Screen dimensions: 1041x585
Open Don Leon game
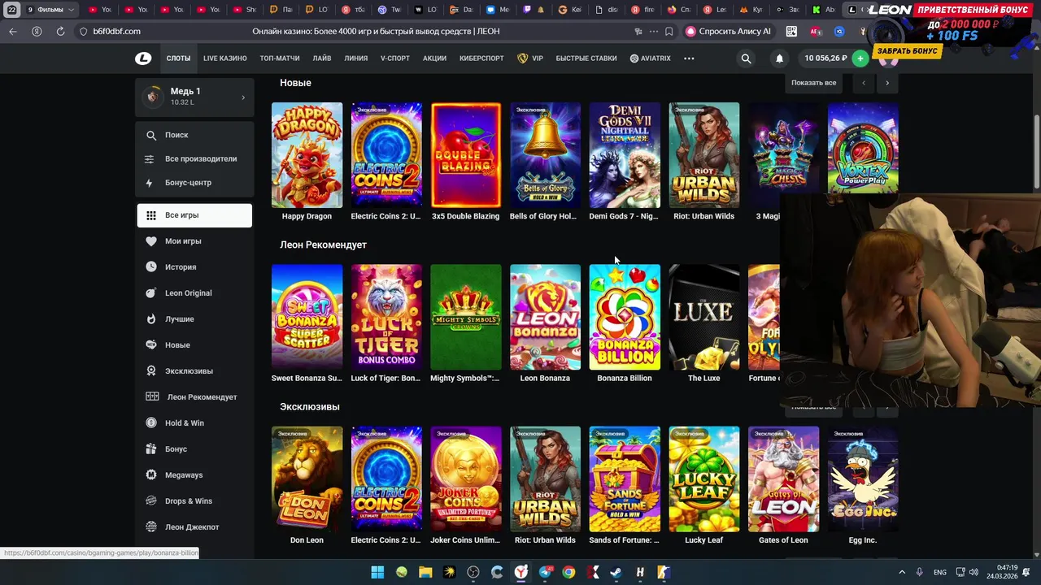307,479
